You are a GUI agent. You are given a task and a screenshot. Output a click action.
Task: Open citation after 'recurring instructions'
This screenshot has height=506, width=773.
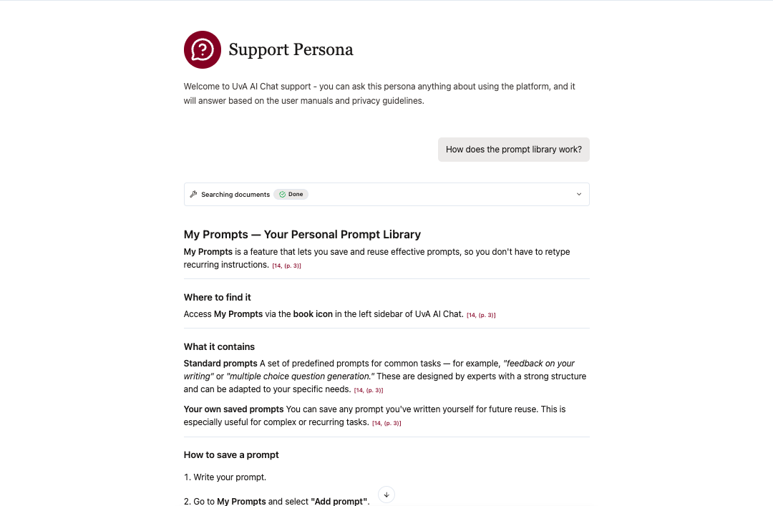coord(286,266)
